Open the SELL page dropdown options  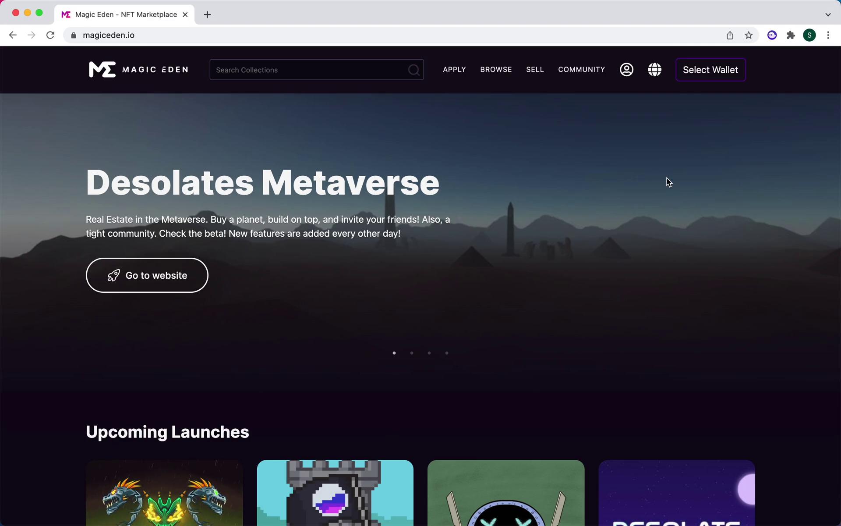(535, 69)
